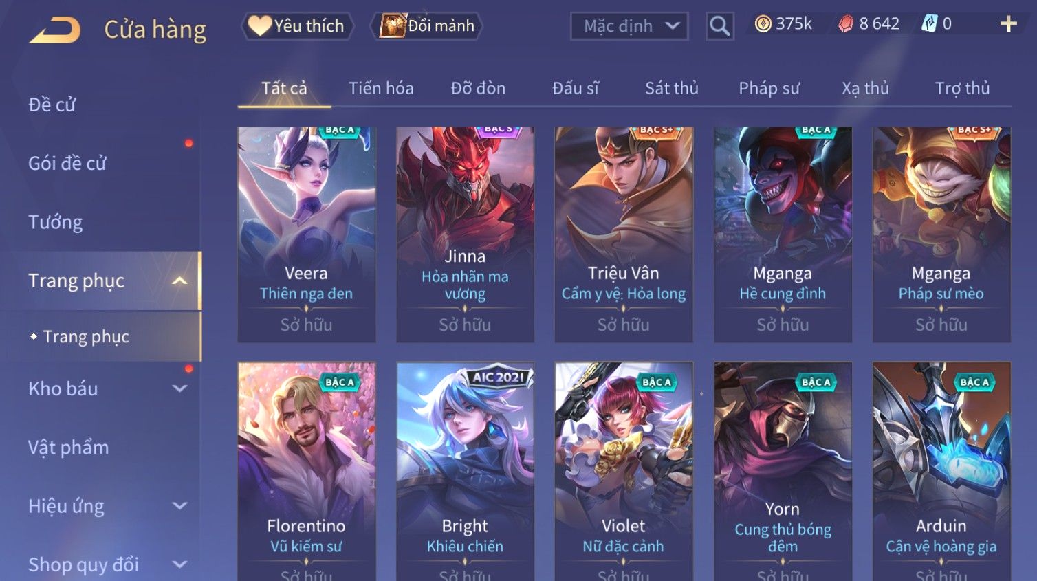Image resolution: width=1037 pixels, height=581 pixels.
Task: Tap the plus icon to add currency
Action: pos(1008,24)
